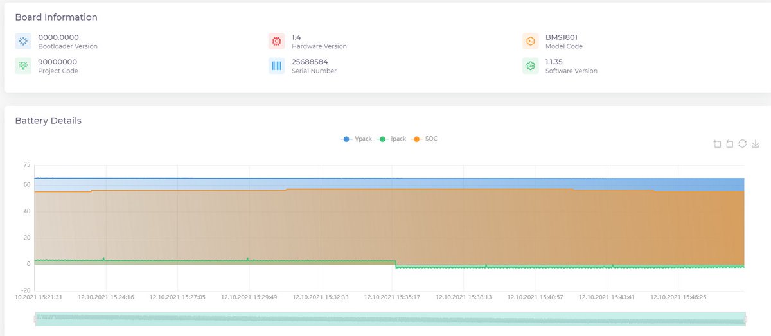771x336 pixels.
Task: Click the zoom reset (undo zoom) icon
Action: coord(730,144)
